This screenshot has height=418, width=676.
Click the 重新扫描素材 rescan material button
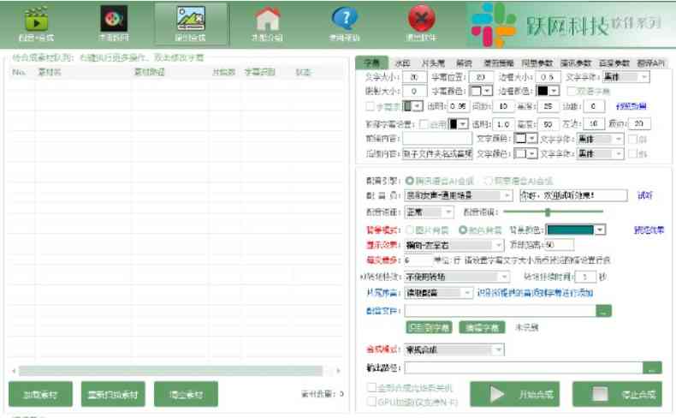pos(113,394)
